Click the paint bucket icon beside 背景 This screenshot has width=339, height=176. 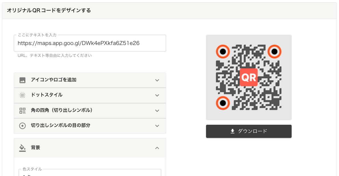(23, 148)
